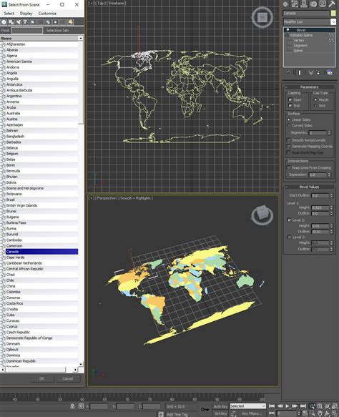Select the Grid cap type radio button
Screen dimensions: 339x417
[x=315, y=106]
